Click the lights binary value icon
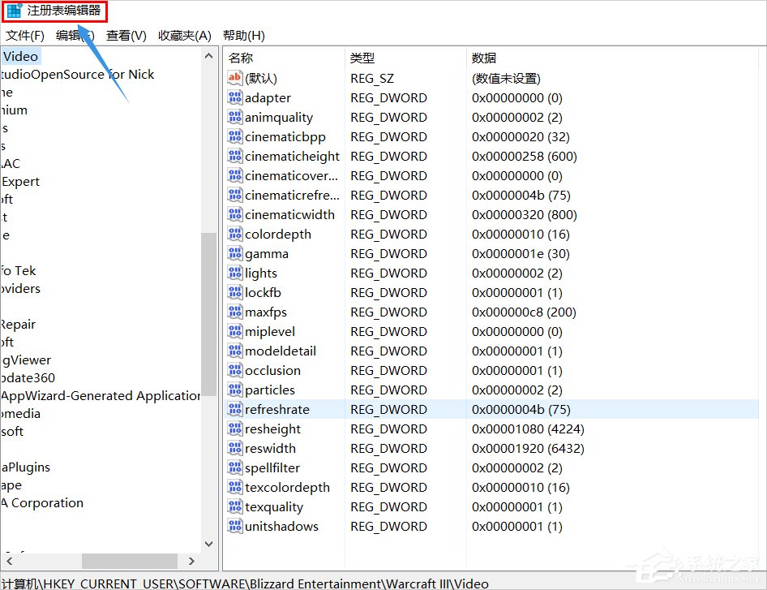The width and height of the screenshot is (767, 590). click(x=234, y=273)
